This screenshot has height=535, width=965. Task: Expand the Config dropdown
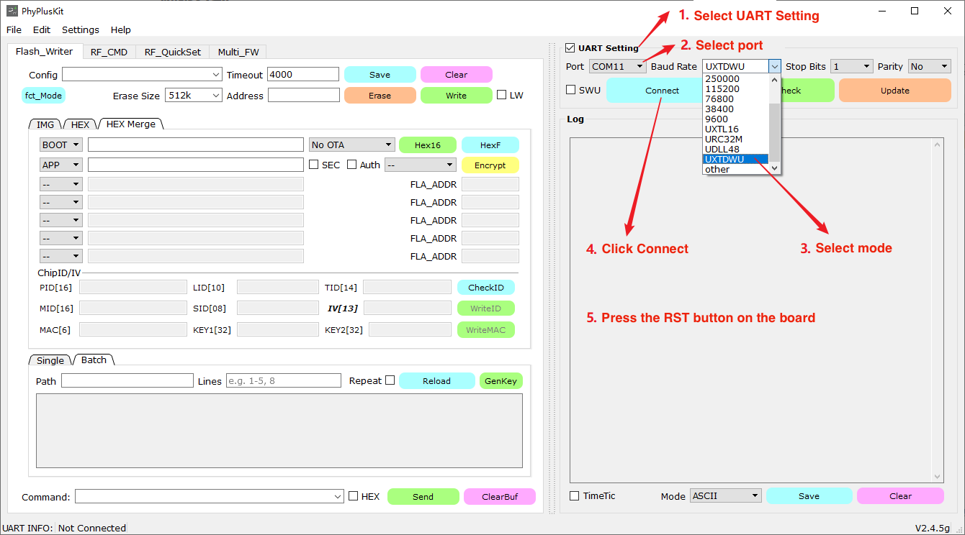pos(143,75)
